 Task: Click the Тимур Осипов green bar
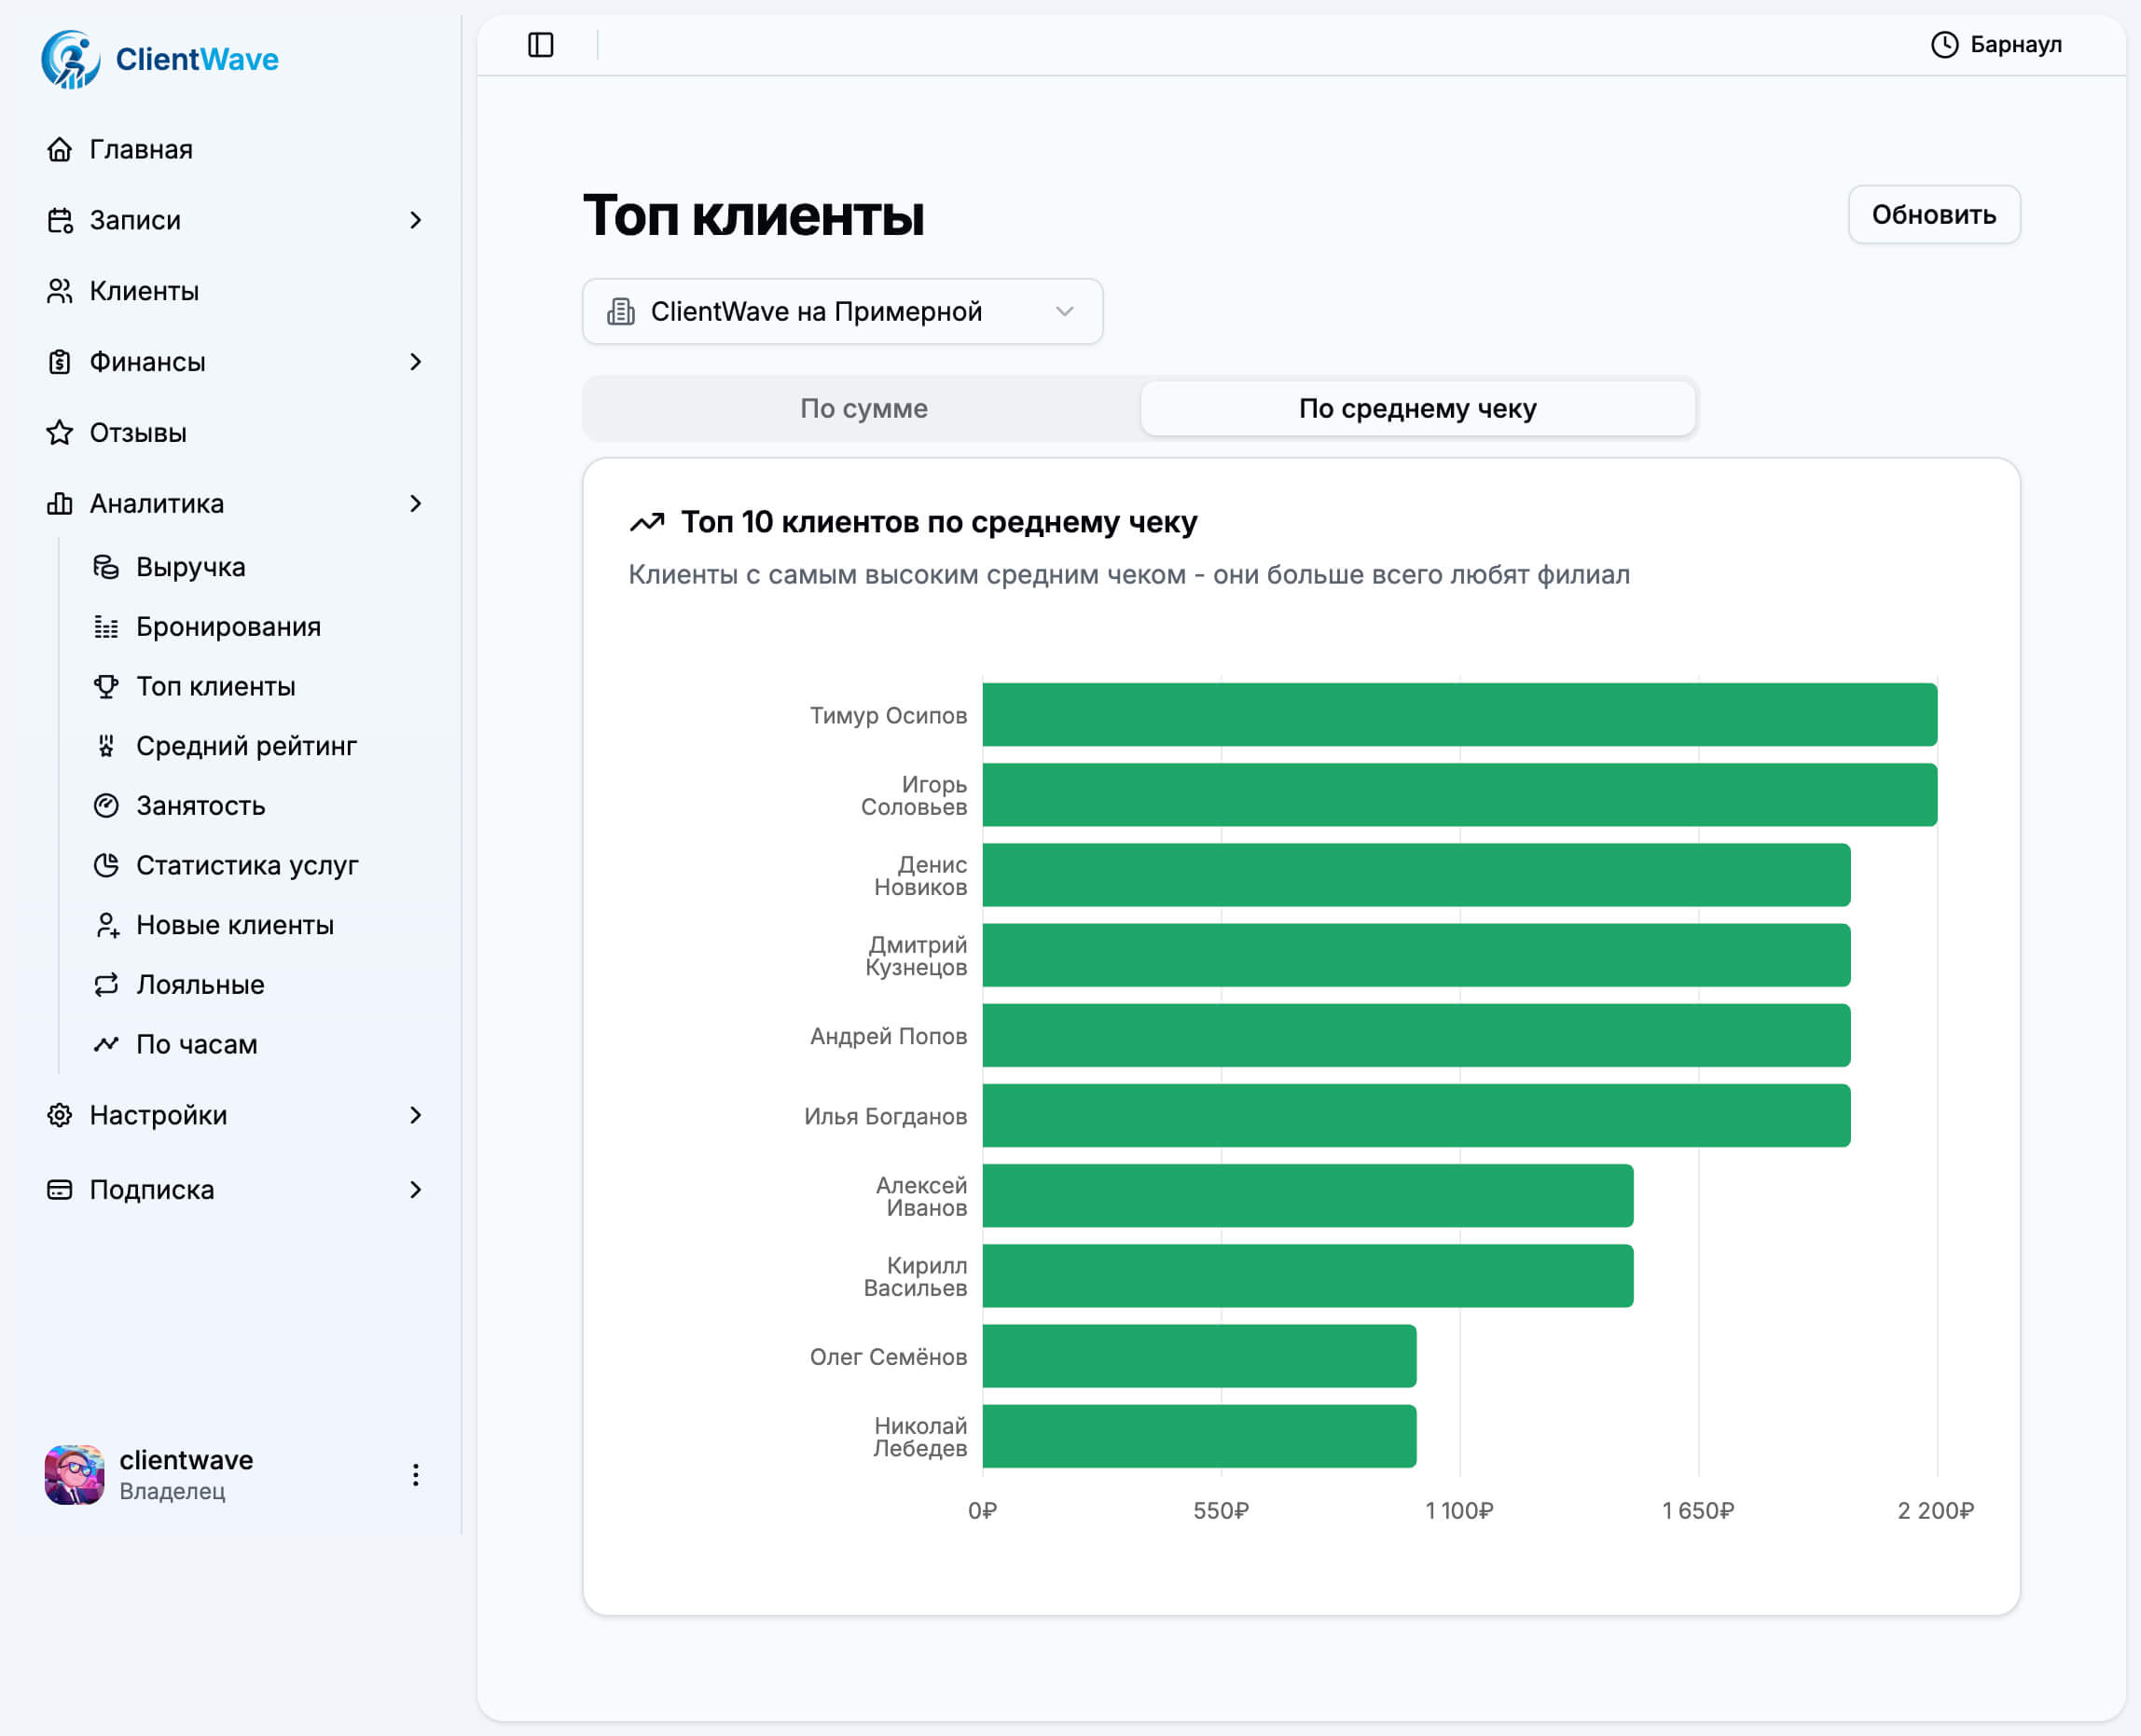[1458, 715]
